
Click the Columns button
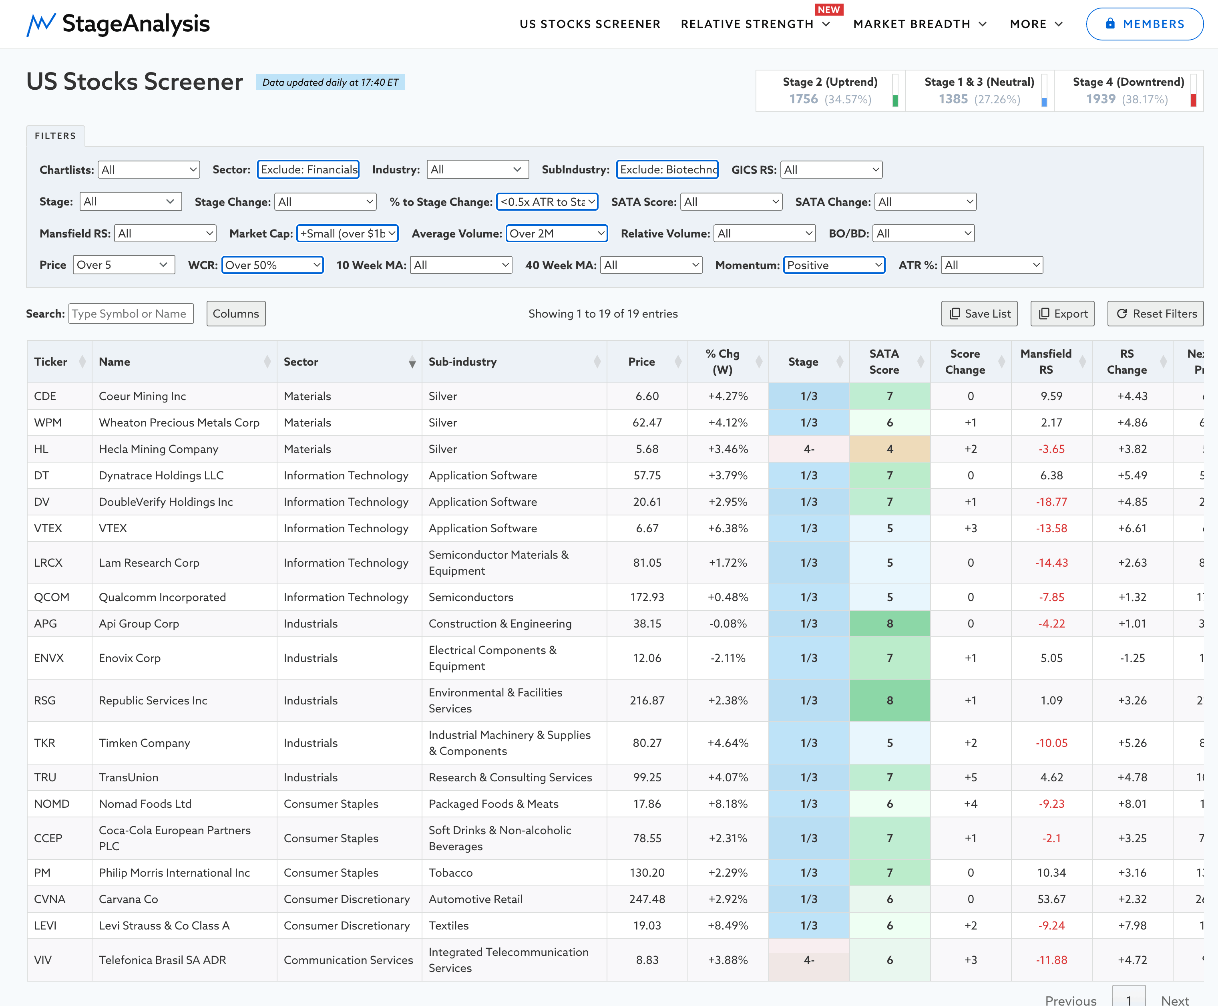coord(236,314)
